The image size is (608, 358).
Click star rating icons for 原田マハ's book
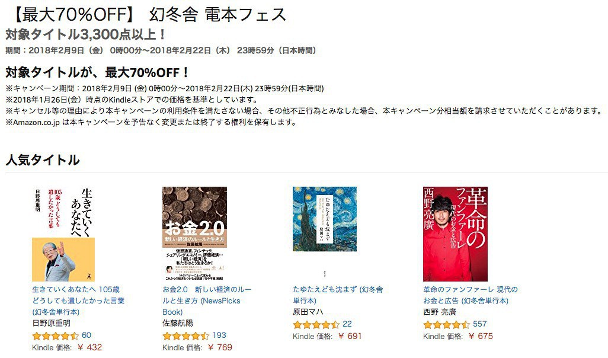point(316,324)
